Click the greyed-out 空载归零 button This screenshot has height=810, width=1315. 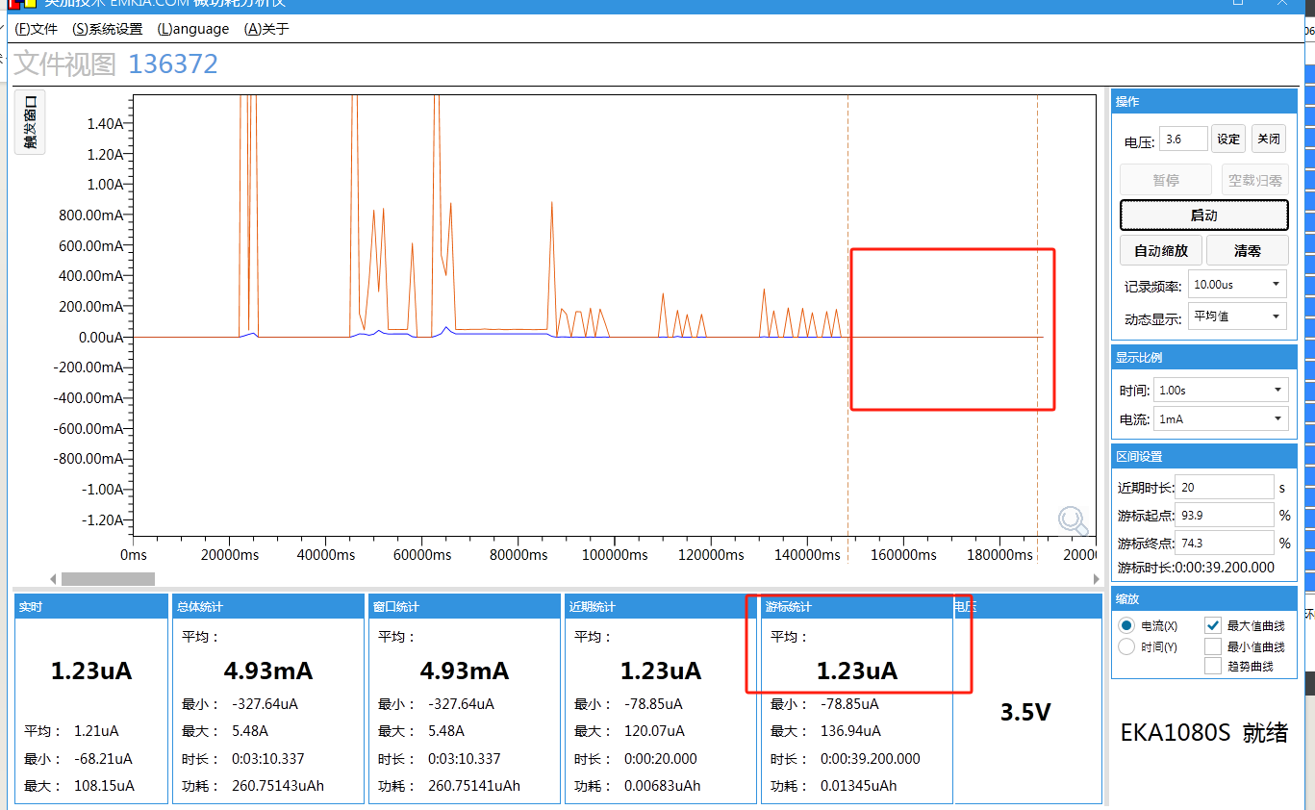point(1254,180)
